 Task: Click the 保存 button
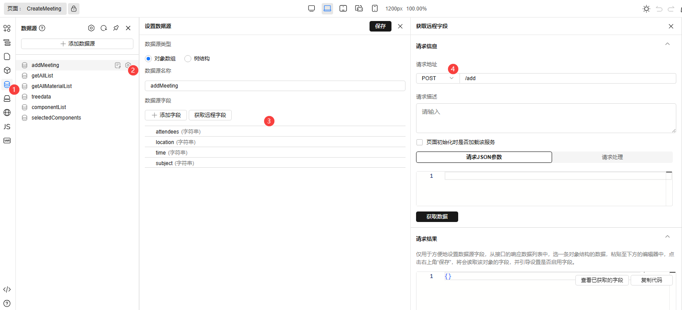380,26
